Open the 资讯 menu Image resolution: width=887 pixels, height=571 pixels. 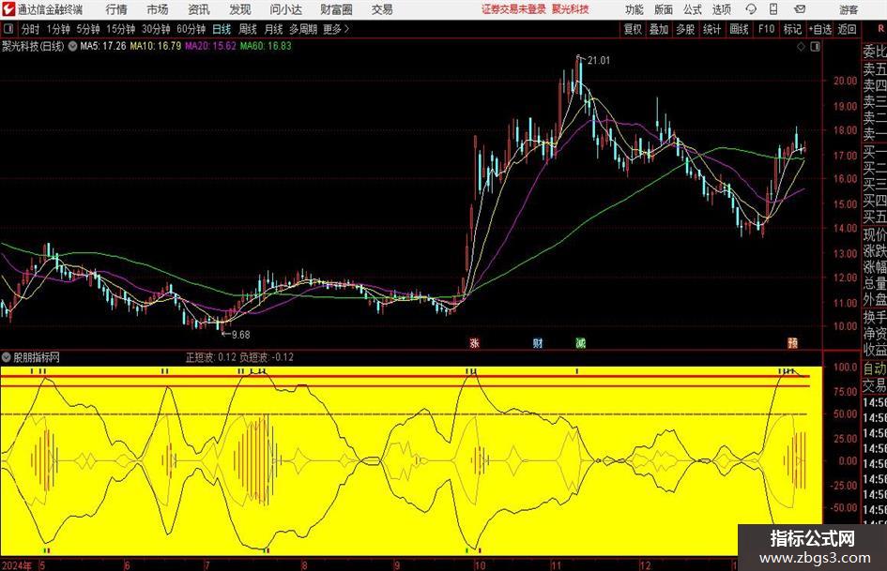(x=199, y=9)
